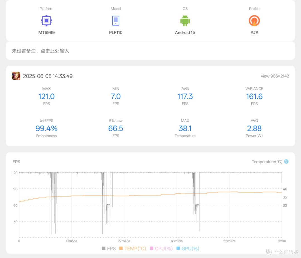Click the 55m32s time axis marker
The image size is (301, 258).
coord(229,241)
